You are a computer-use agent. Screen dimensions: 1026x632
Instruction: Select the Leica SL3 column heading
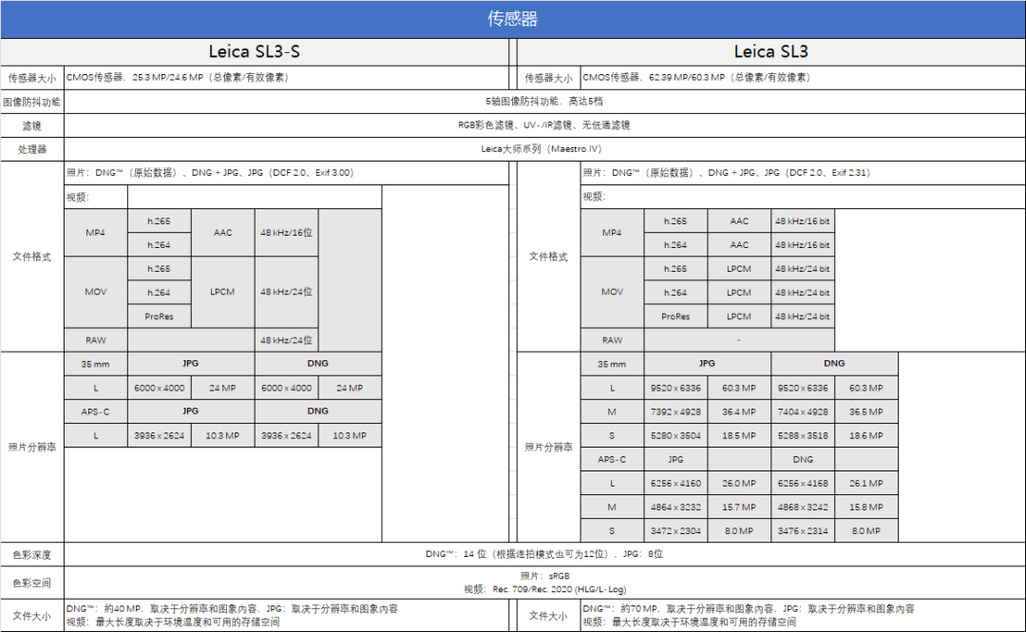click(770, 51)
